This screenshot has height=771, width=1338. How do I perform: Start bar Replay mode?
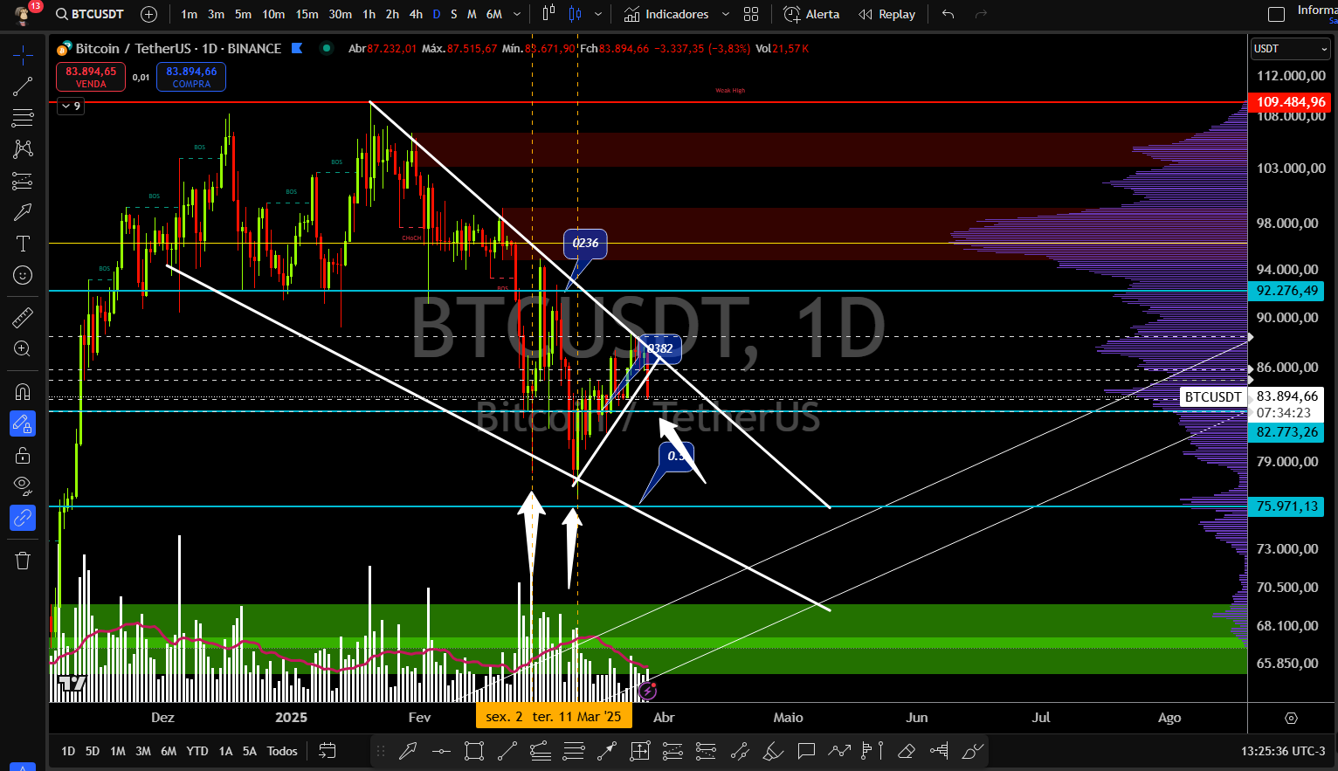coord(887,14)
